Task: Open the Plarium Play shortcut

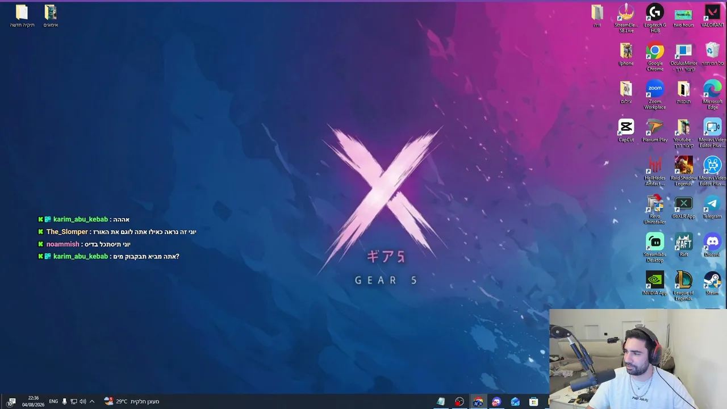Action: [655, 130]
